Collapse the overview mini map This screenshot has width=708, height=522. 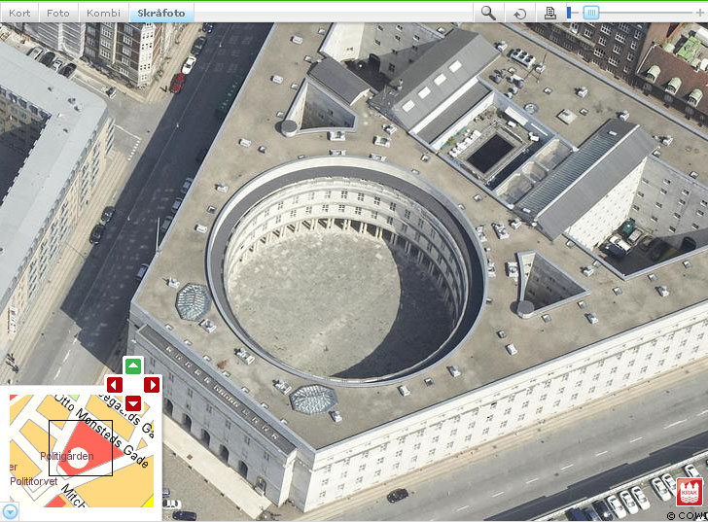[x=10, y=512]
